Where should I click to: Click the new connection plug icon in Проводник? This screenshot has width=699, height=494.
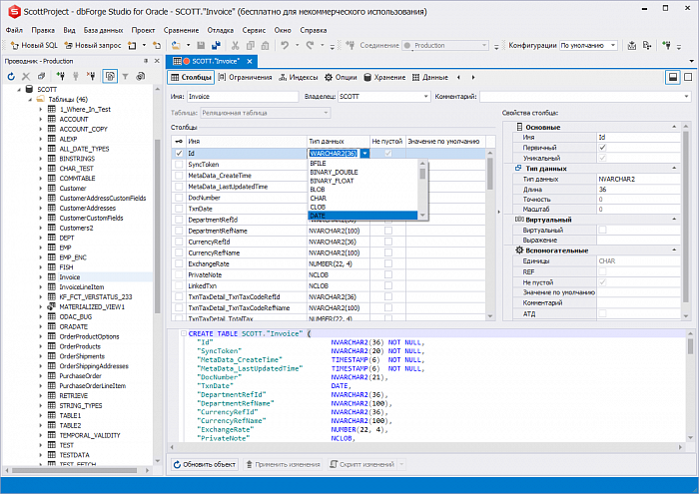tap(61, 77)
